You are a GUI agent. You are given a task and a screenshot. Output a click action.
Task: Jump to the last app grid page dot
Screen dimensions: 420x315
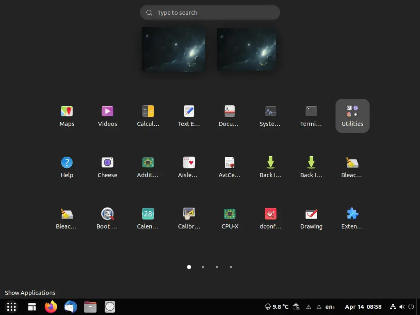(x=231, y=267)
